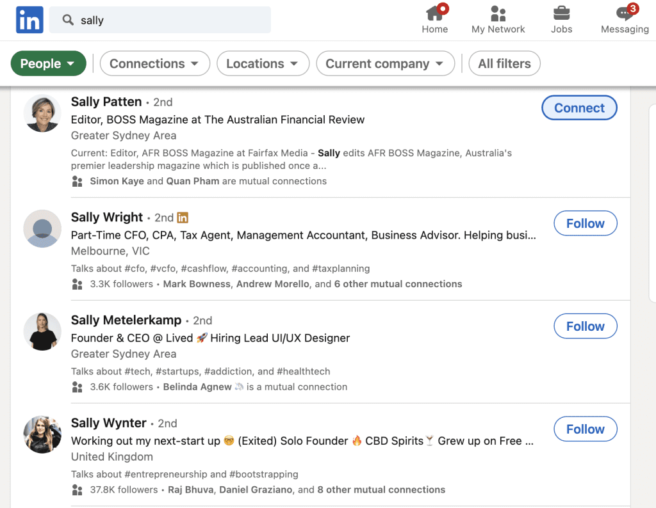Image resolution: width=656 pixels, height=508 pixels.
Task: Open Sally Wright name link
Action: click(107, 218)
